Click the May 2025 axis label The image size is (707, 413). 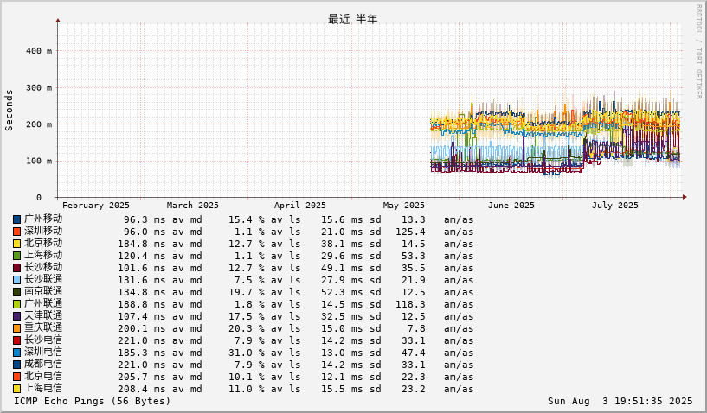pyautogui.click(x=404, y=206)
